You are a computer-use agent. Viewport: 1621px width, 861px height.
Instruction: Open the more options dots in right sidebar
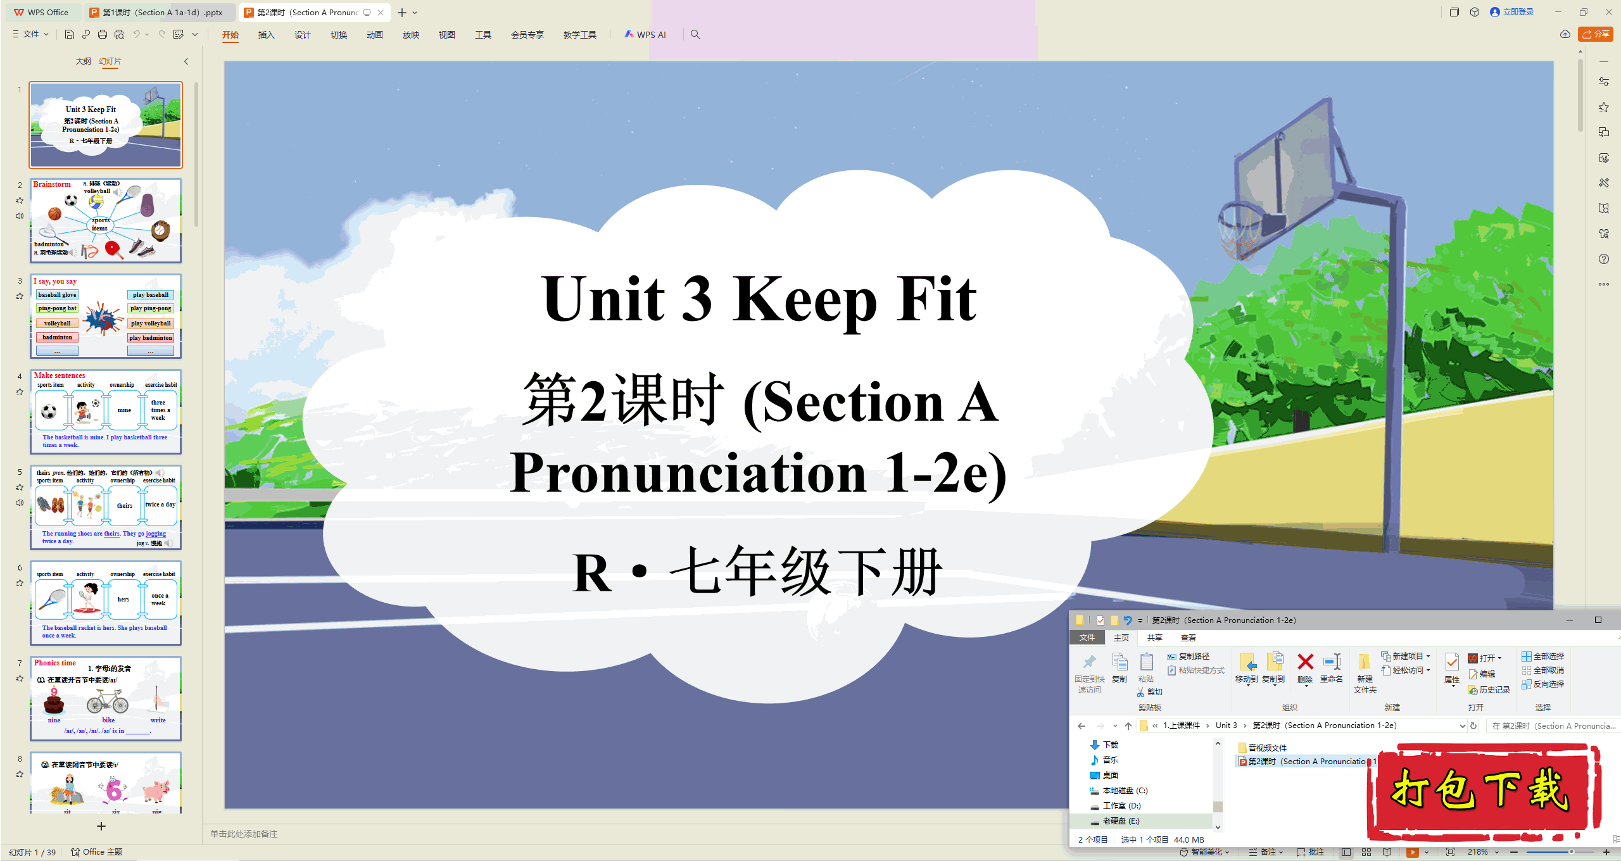pos(1604,284)
